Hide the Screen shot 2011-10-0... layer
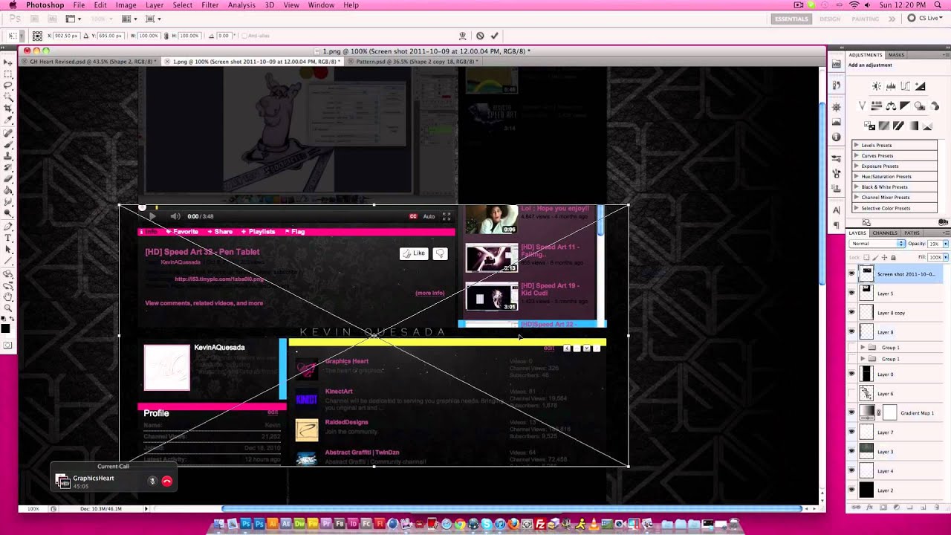951x535 pixels. click(x=851, y=273)
